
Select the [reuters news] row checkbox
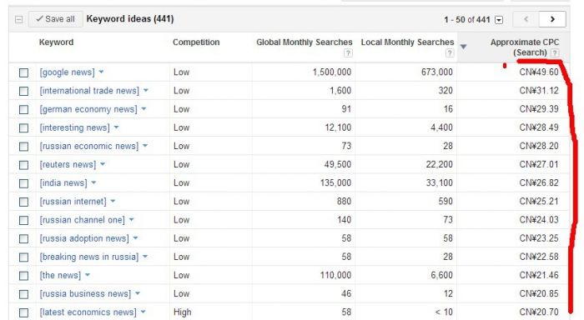click(x=24, y=165)
